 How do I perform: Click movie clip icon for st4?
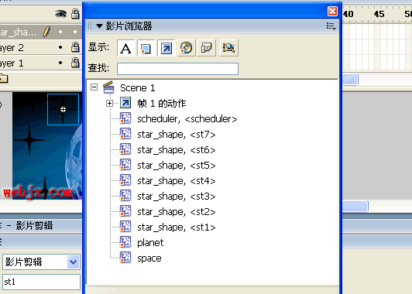(125, 180)
